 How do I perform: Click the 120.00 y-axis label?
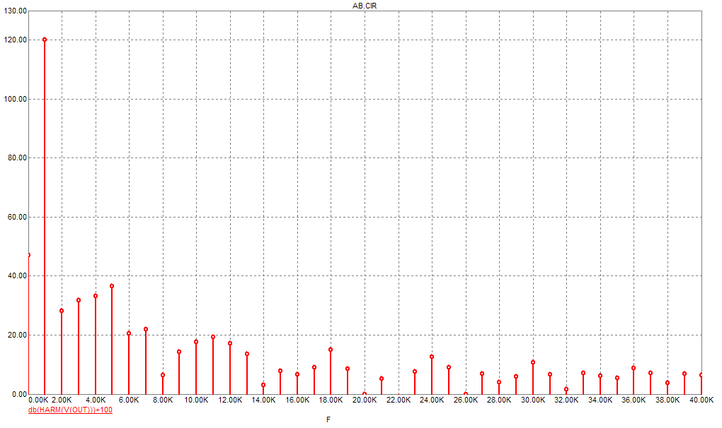tap(16, 40)
